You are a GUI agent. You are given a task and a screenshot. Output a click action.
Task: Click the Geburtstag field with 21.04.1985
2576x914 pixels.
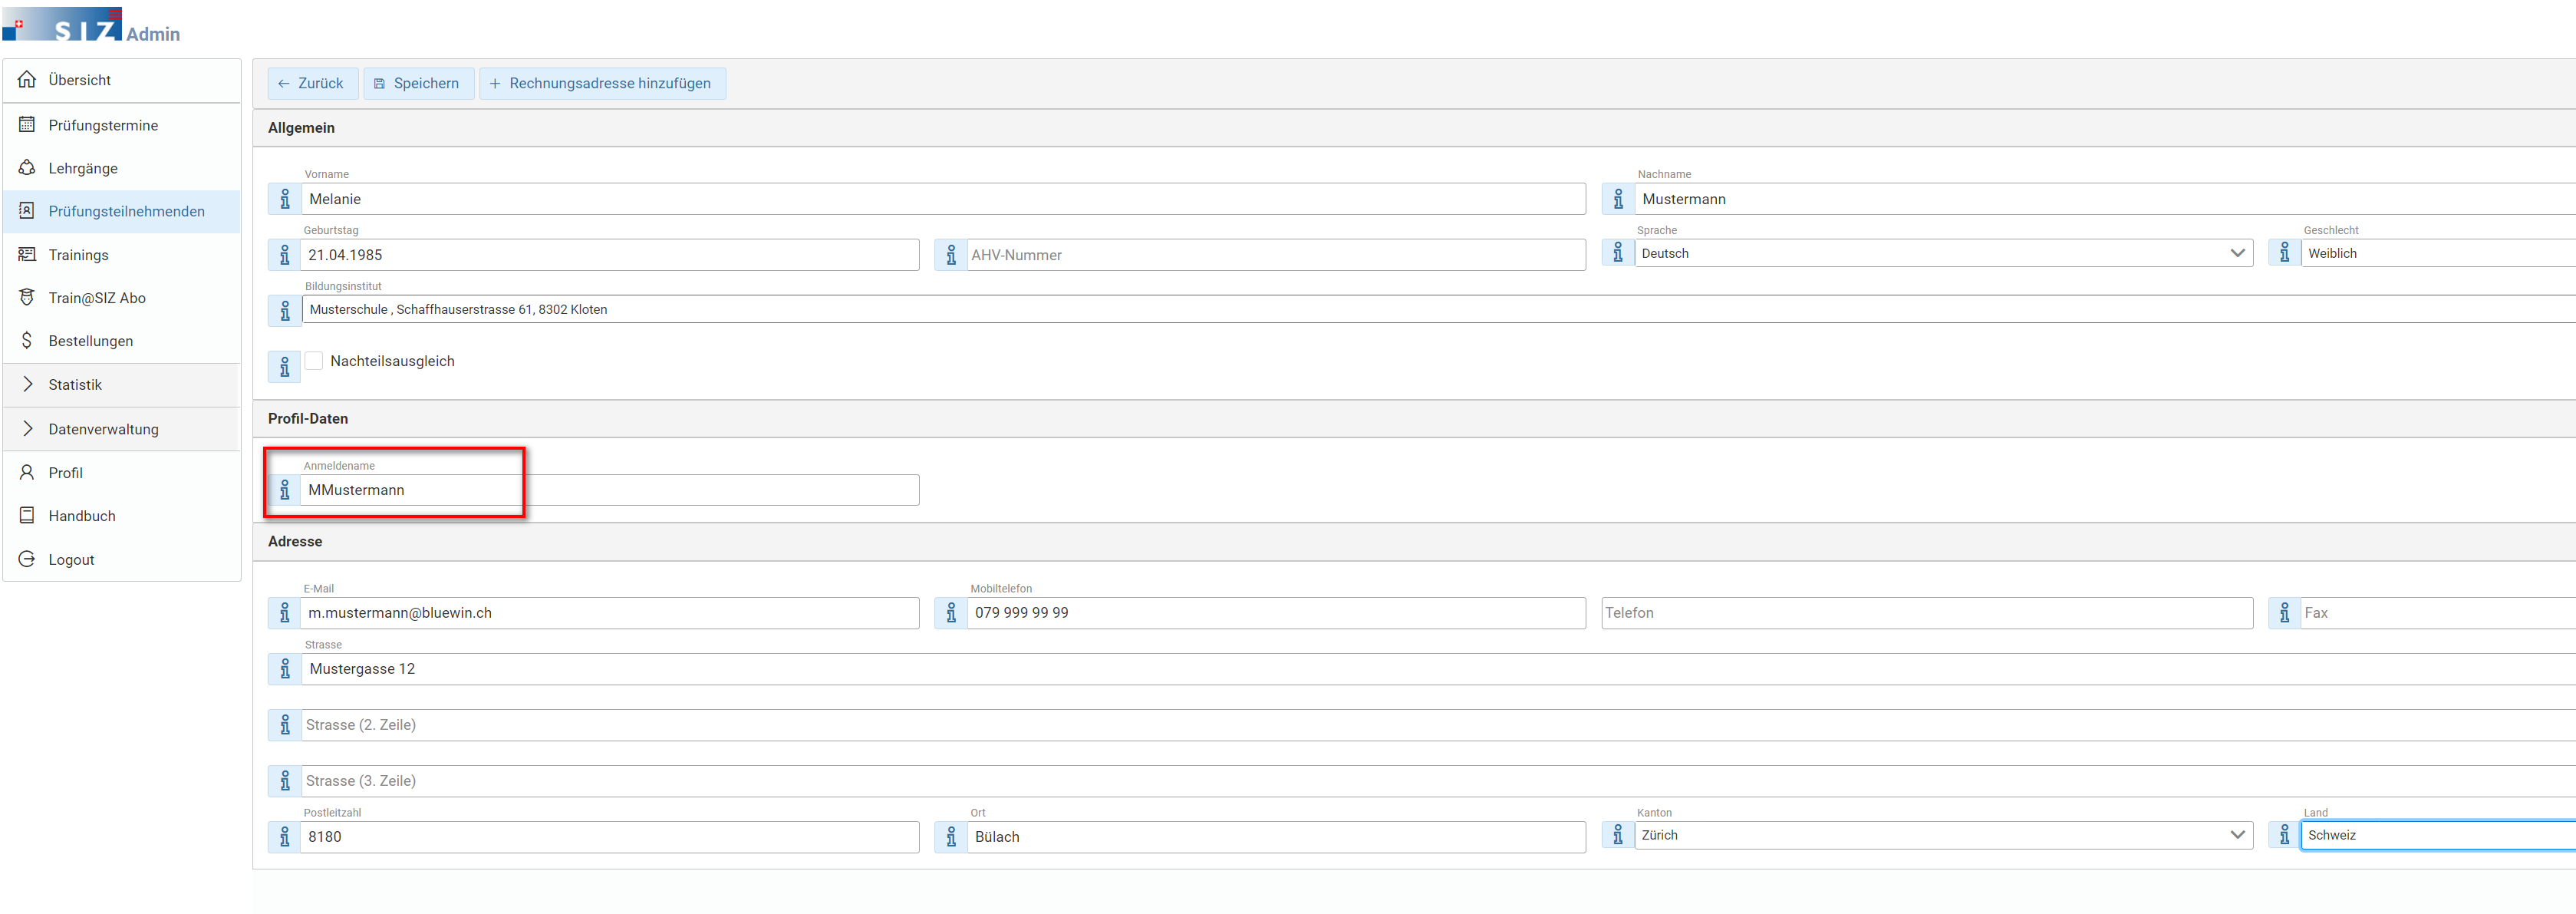610,255
